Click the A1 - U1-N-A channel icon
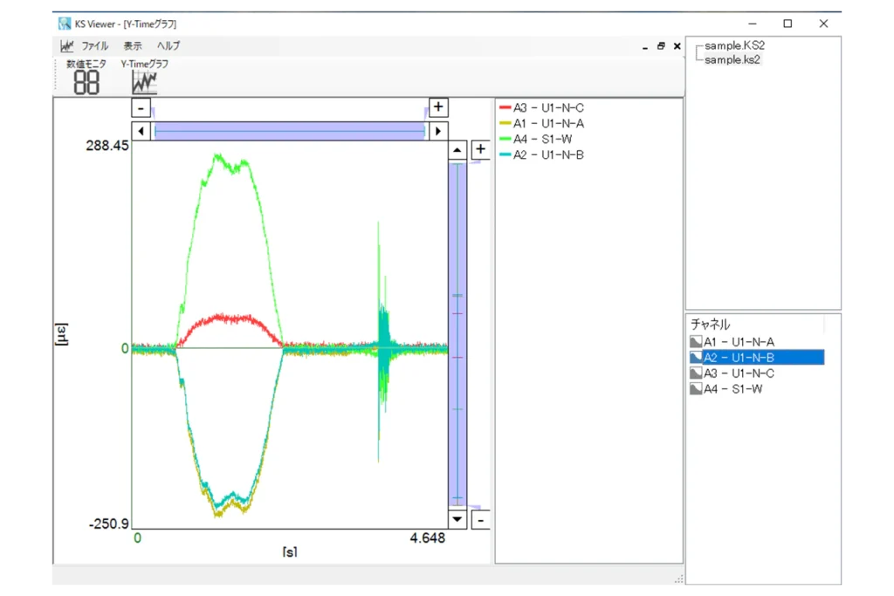Viewport: 894px width, 596px height. click(696, 342)
